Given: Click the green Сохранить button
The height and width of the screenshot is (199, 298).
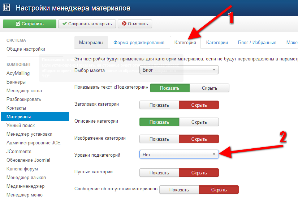Looking at the screenshot, I should (x=29, y=24).
